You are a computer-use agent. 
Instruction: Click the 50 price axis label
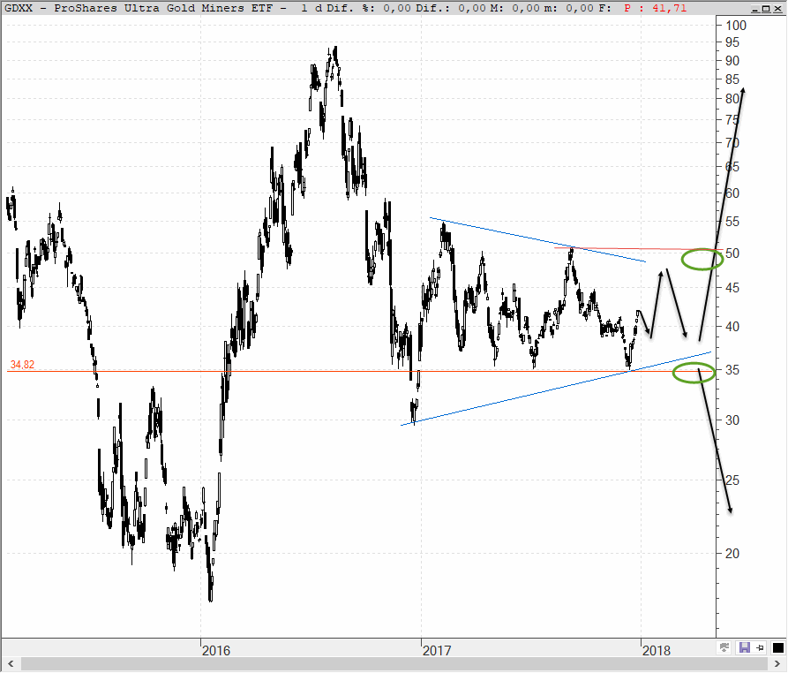click(x=732, y=253)
